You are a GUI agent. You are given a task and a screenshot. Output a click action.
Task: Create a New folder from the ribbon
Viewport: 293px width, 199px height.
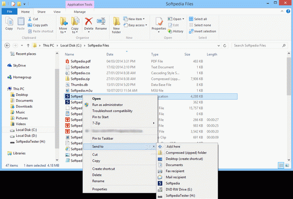[x=116, y=25]
